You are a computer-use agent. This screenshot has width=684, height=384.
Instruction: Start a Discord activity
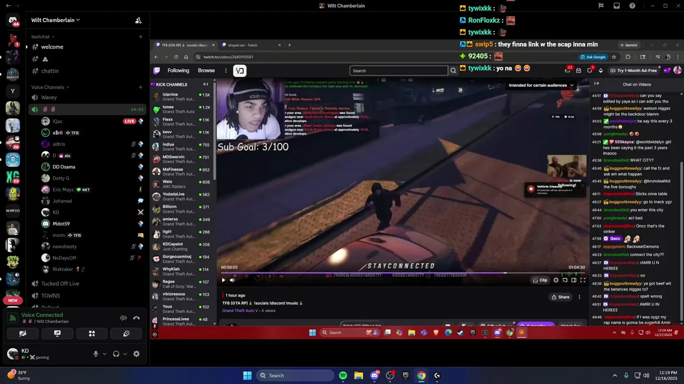(x=92, y=333)
